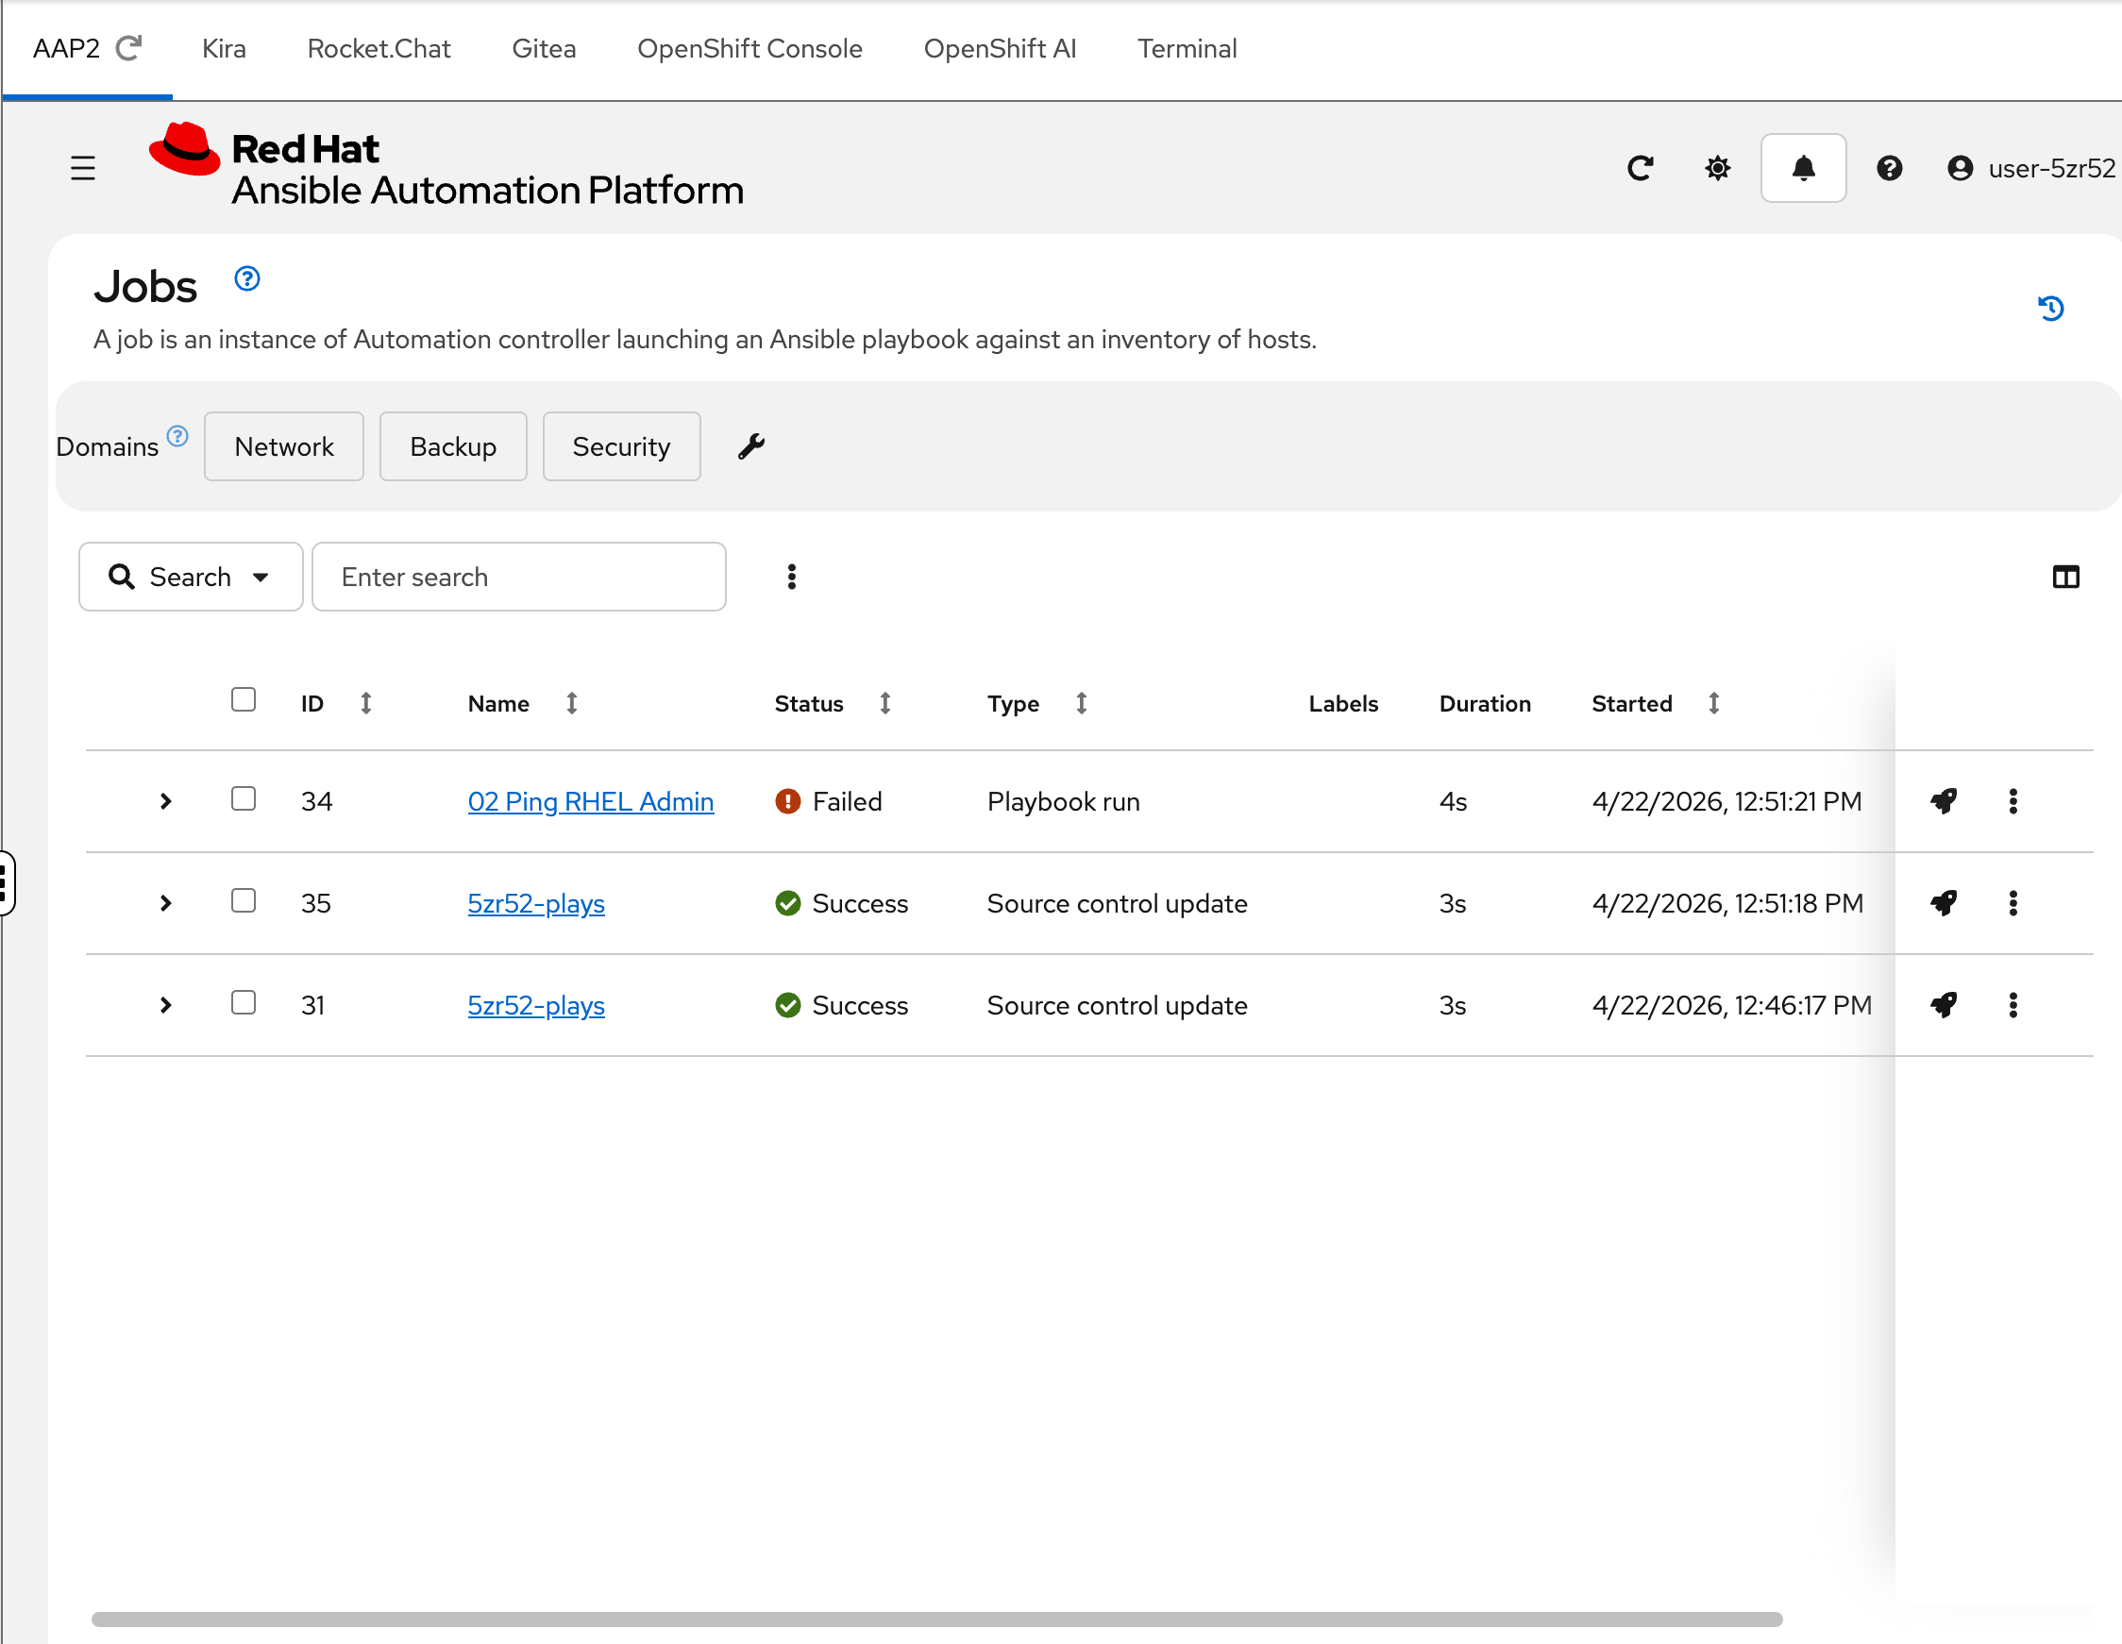Refresh the page with header refresh icon
Viewport: 2122px width, 1644px height.
(x=1640, y=168)
